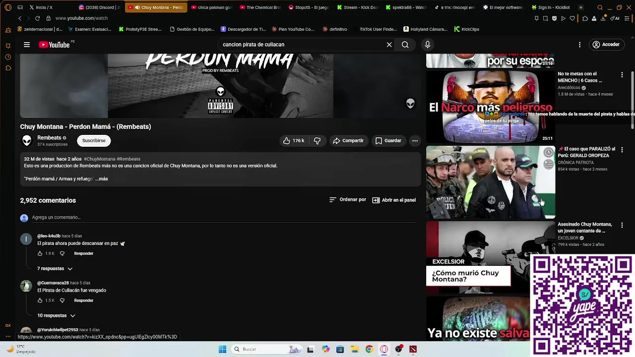This screenshot has height=357, width=635.
Task: Open the Rembeats channel name link
Action: [49, 138]
